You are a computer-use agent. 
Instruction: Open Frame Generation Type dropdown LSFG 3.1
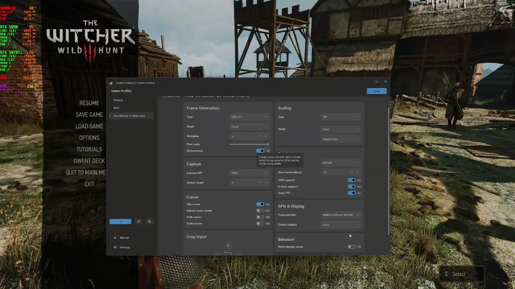249,117
